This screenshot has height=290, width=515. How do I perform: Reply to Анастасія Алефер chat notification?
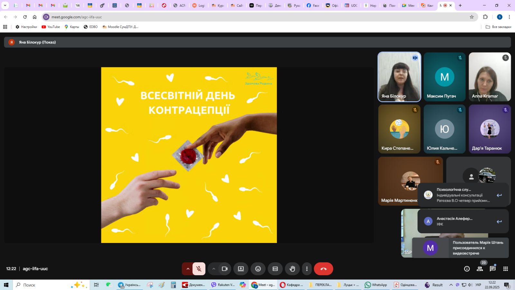click(x=499, y=221)
